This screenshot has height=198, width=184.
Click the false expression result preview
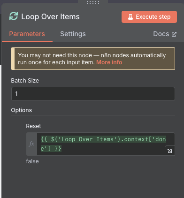pyautogui.click(x=32, y=161)
